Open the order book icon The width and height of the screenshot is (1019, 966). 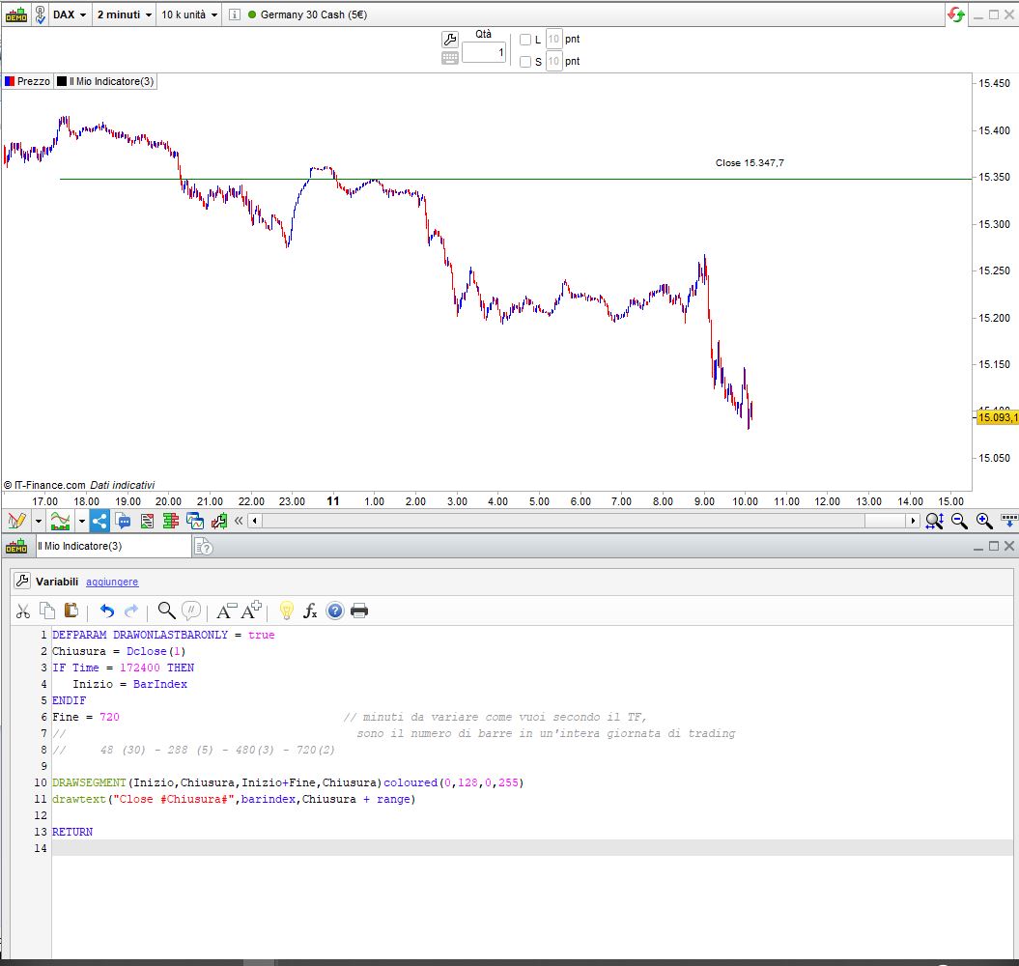[x=171, y=521]
